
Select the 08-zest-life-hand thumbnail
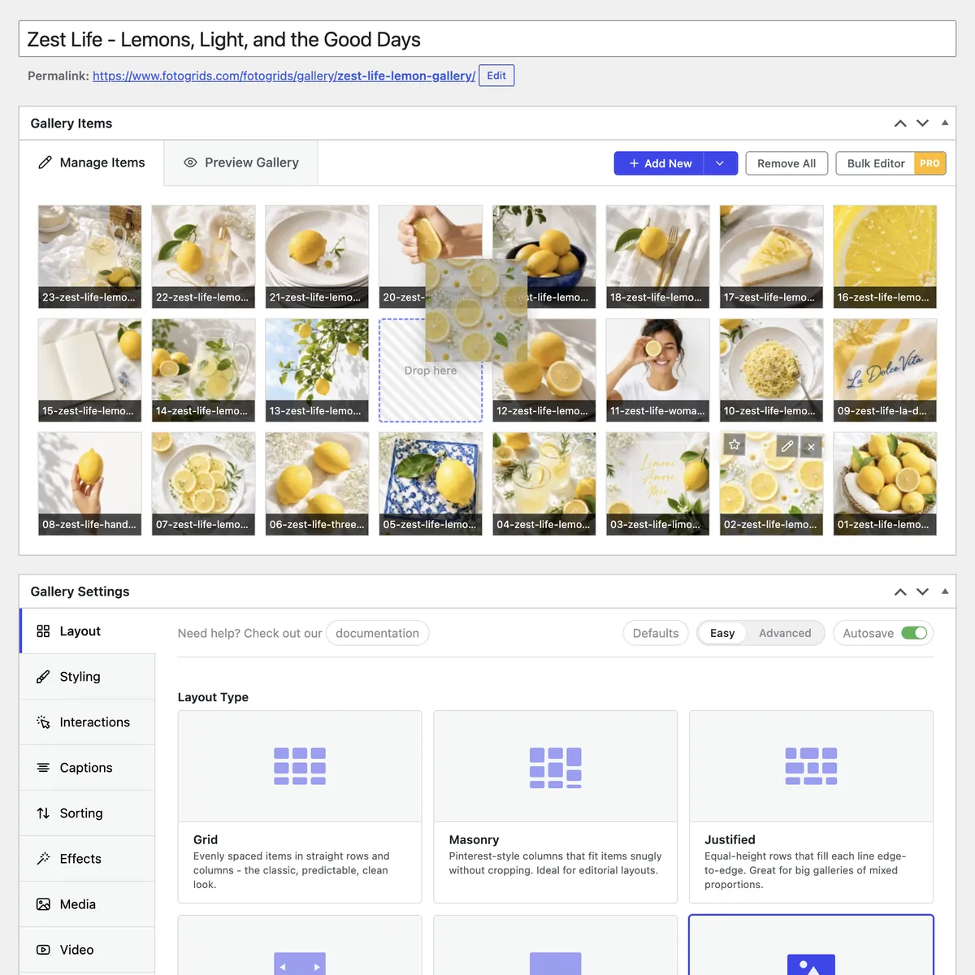(89, 484)
